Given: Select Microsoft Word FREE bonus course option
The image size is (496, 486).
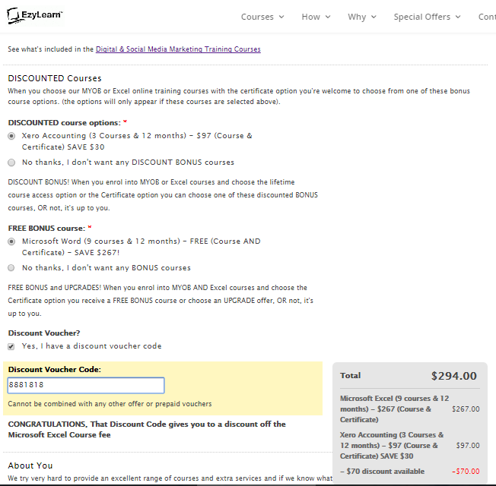Looking at the screenshot, I should coord(11,241).
